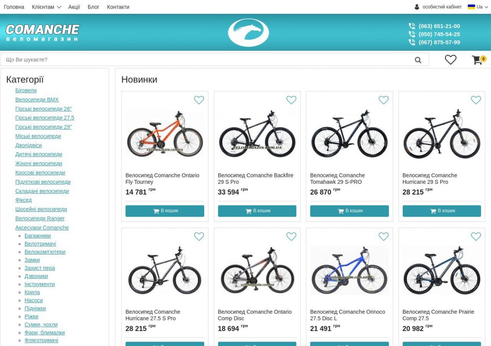Click phone icon next to (050) 745-54-25

(412, 34)
